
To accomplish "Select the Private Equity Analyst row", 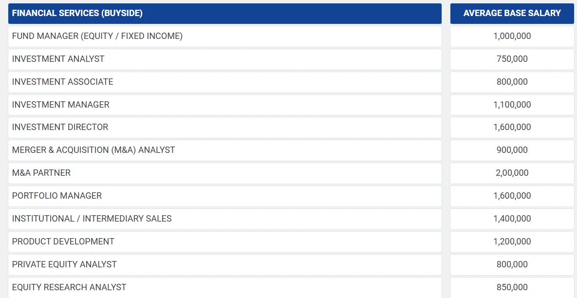I will point(65,264).
